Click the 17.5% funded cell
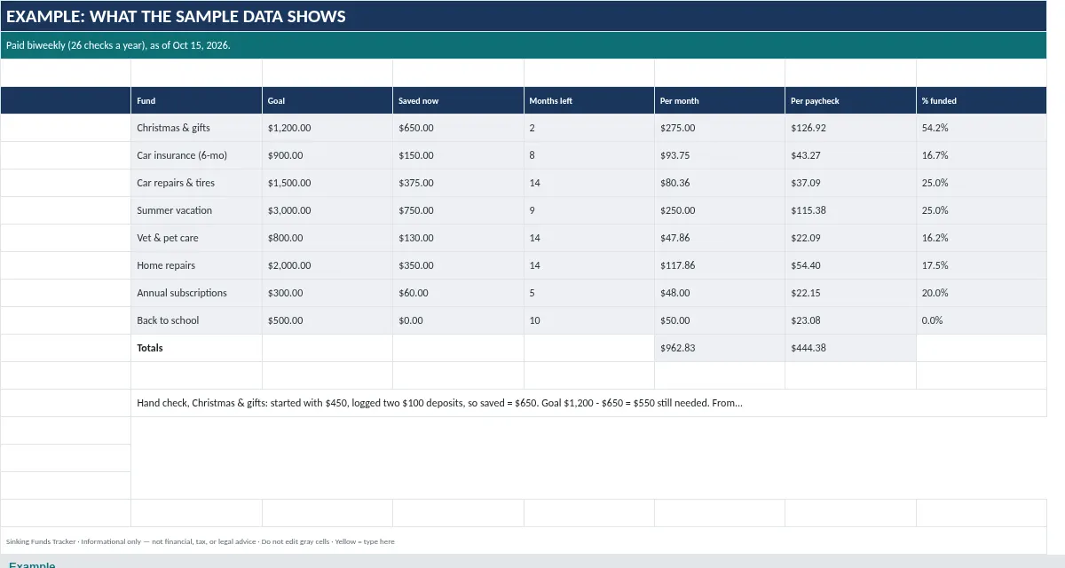The image size is (1065, 568). point(982,265)
